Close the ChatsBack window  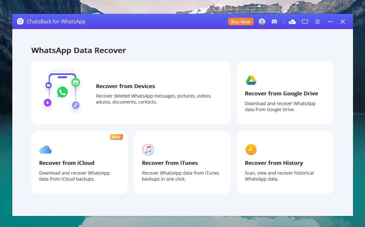343,22
